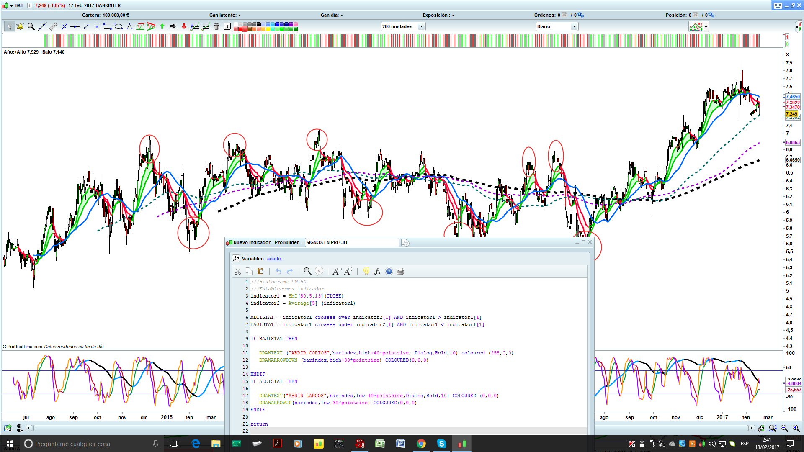Increase editor font size with A+ icon

point(348,271)
